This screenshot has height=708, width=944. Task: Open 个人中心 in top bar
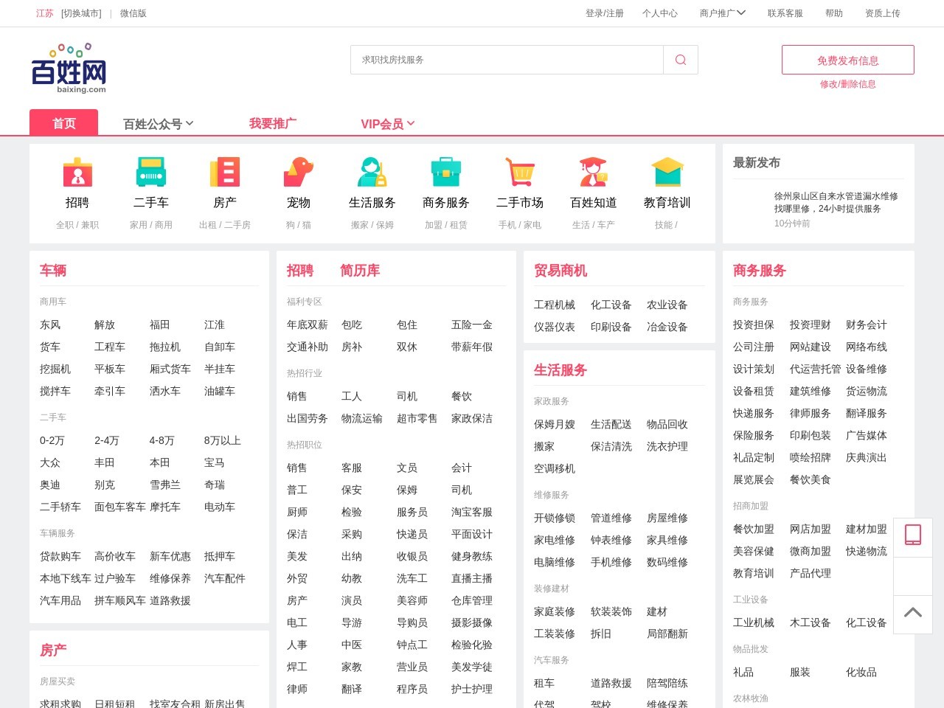pos(660,13)
